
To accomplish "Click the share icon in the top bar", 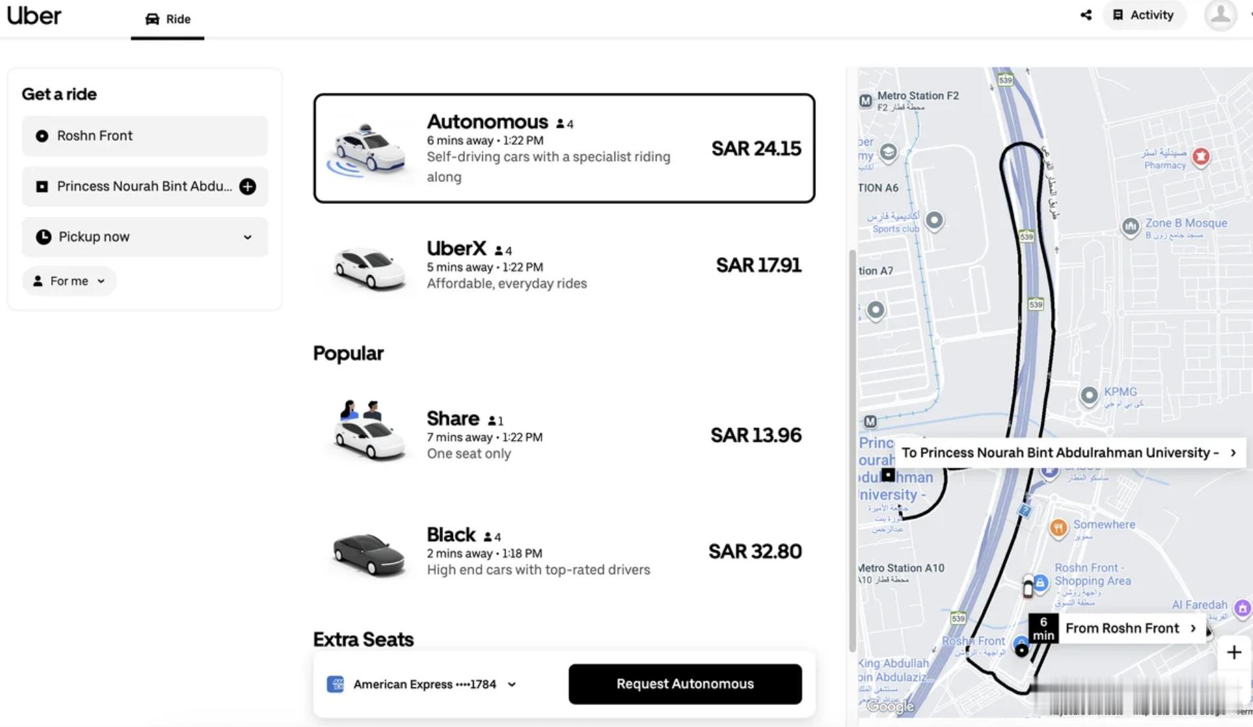I will pos(1086,15).
